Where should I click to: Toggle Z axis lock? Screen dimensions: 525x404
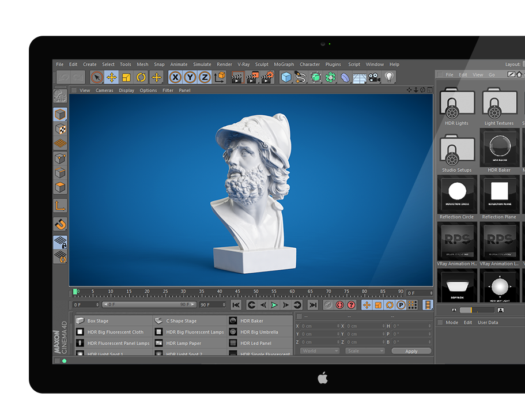pos(205,77)
